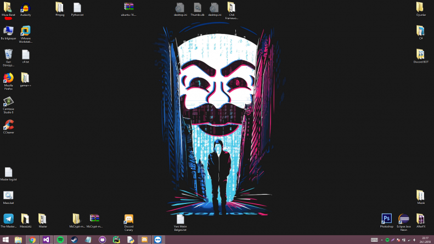The width and height of the screenshot is (434, 244).
Task: Select Yeni Metin Belgesi.txt file
Action: coord(180,223)
